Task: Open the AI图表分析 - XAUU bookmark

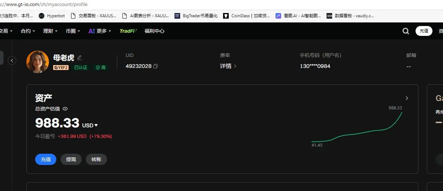Action: tap(145, 16)
